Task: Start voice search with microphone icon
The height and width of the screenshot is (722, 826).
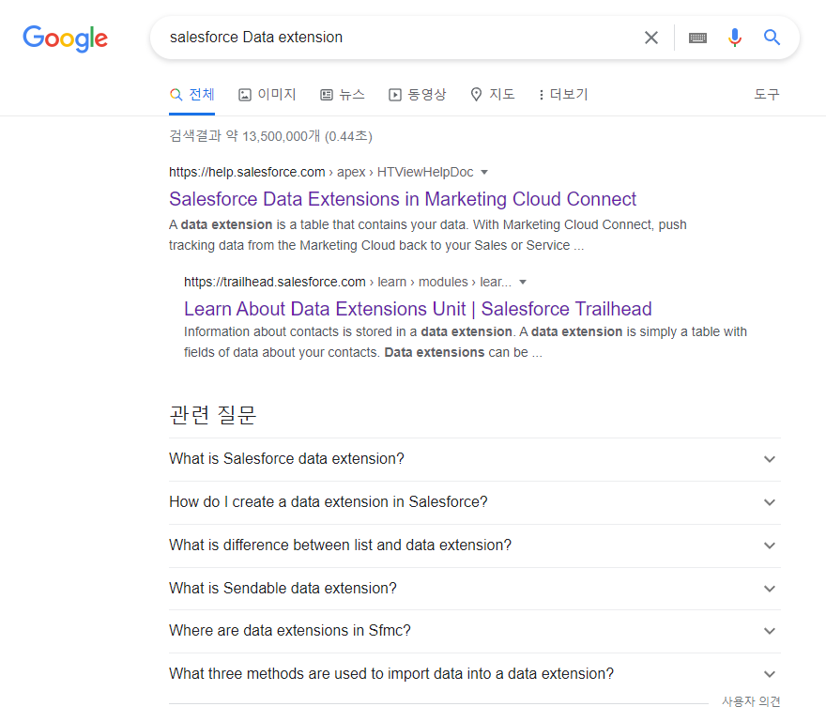Action: (734, 38)
